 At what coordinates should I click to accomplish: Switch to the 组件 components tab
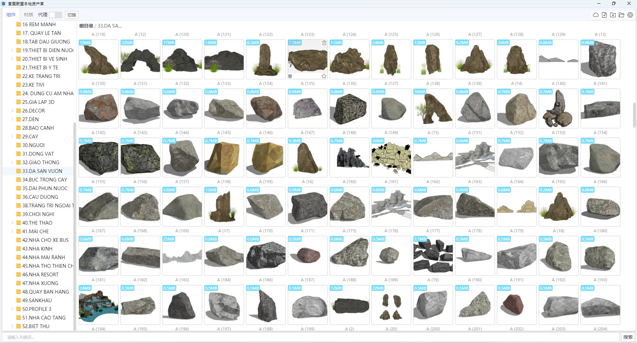click(x=11, y=15)
